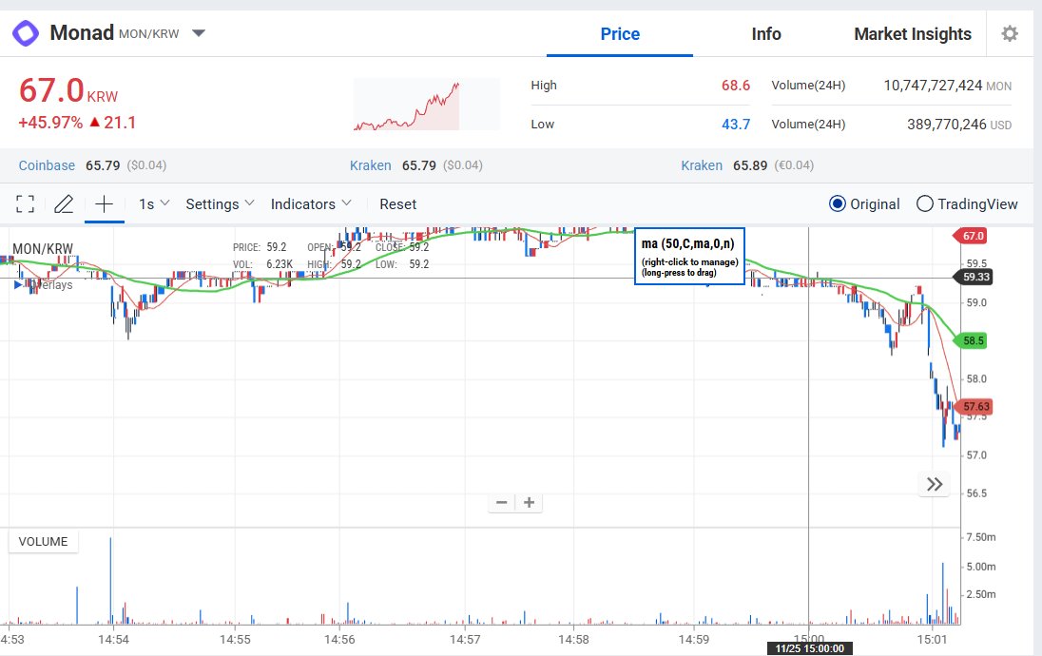Switch to the Info tab

(x=765, y=34)
